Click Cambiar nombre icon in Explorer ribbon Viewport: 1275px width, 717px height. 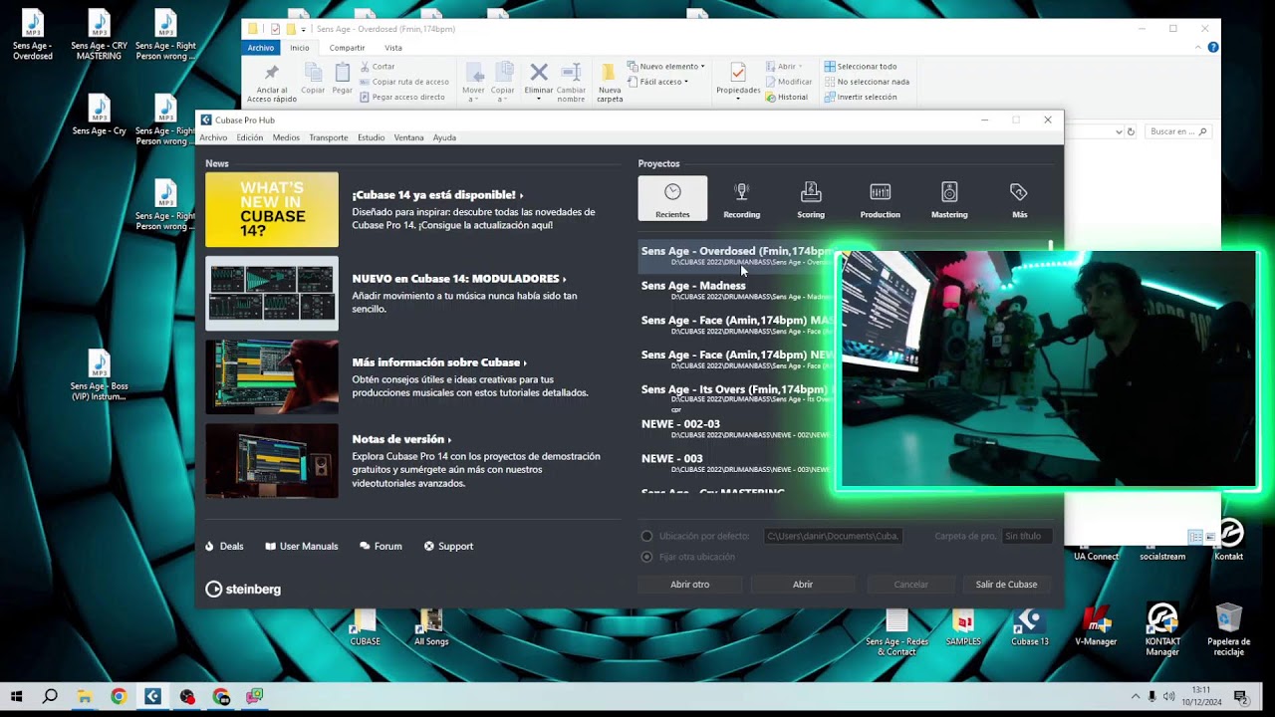tap(571, 73)
